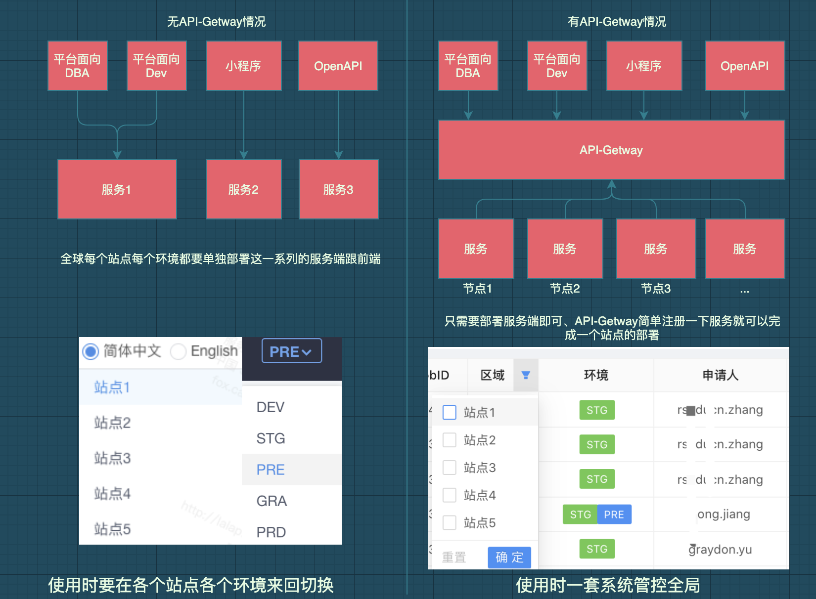Select 站点1 in the left site list
Image resolution: width=816 pixels, height=599 pixels.
(161, 387)
